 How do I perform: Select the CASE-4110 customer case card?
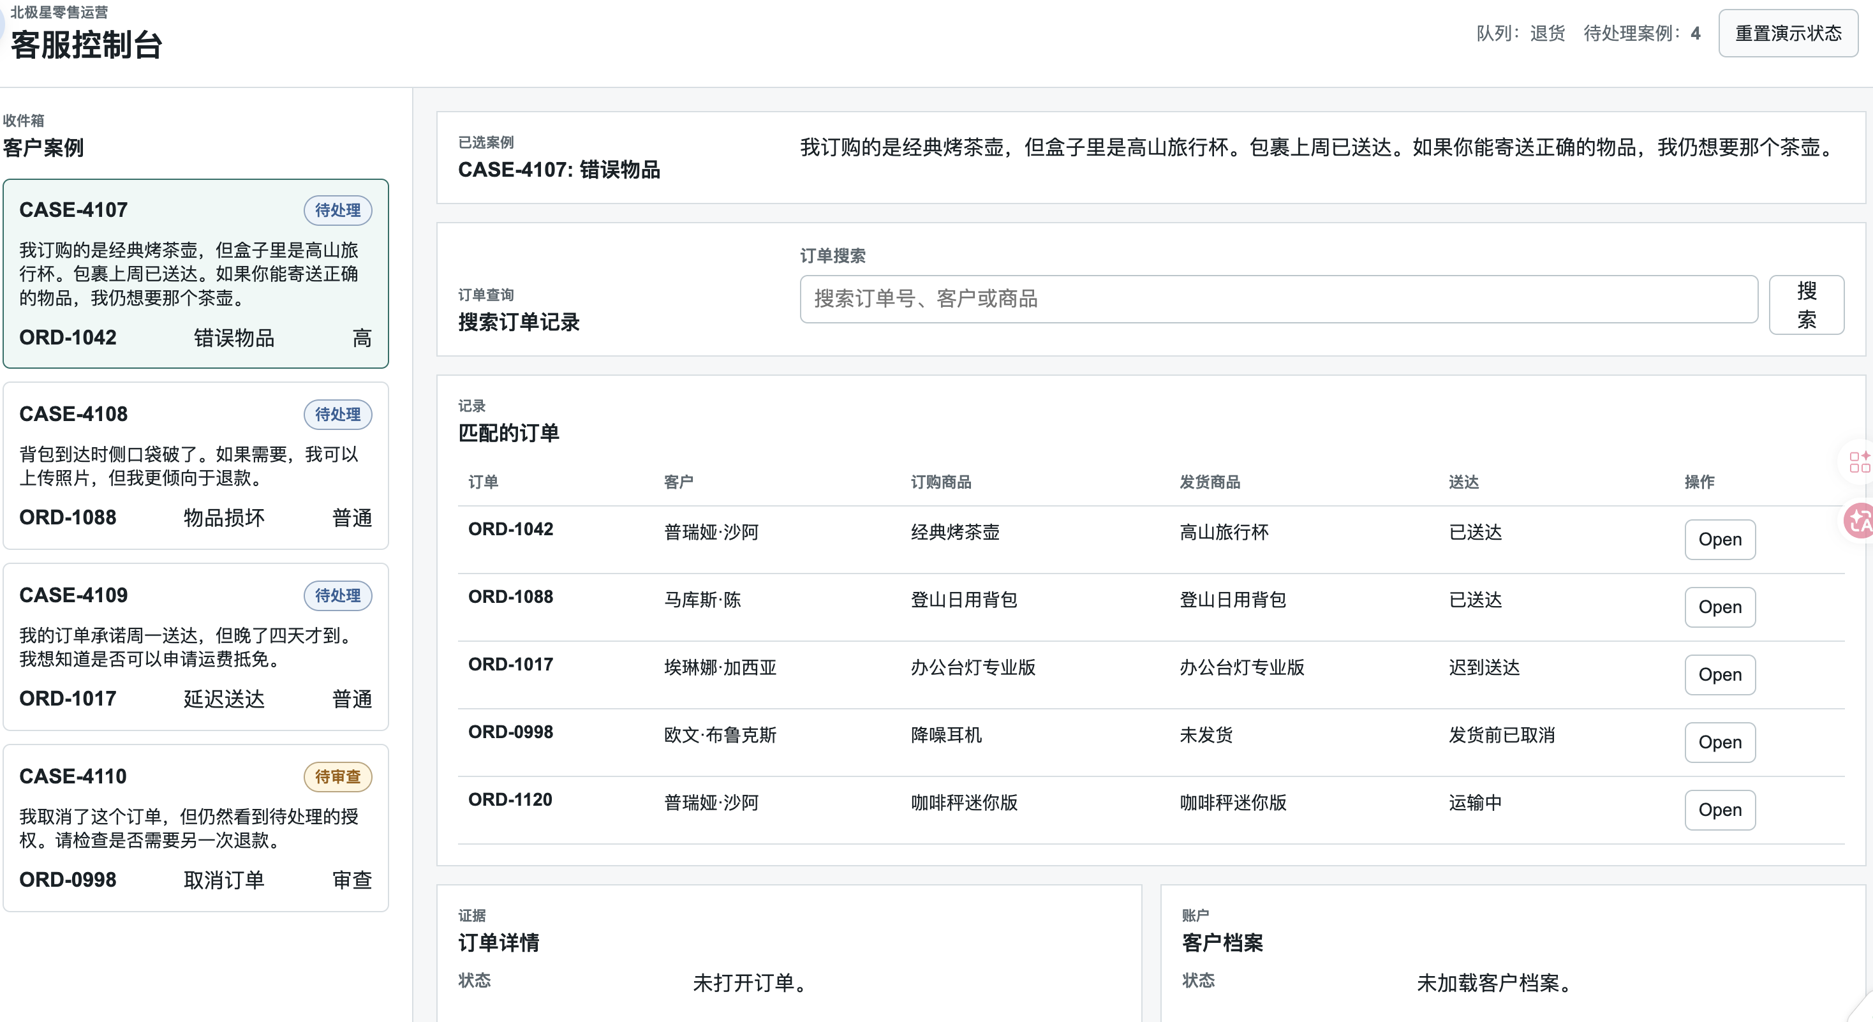click(x=196, y=828)
